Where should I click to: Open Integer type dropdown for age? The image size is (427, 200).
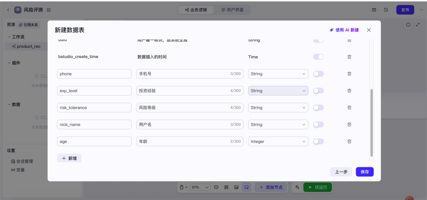(278, 141)
